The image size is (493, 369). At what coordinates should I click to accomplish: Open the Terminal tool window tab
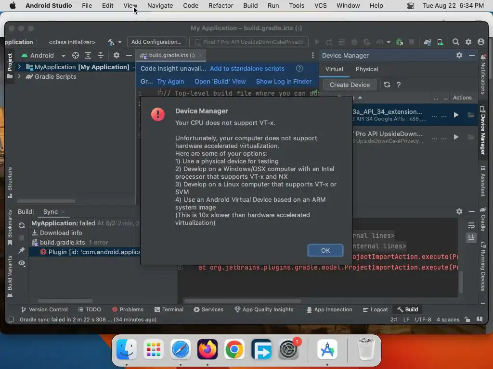pyautogui.click(x=169, y=309)
